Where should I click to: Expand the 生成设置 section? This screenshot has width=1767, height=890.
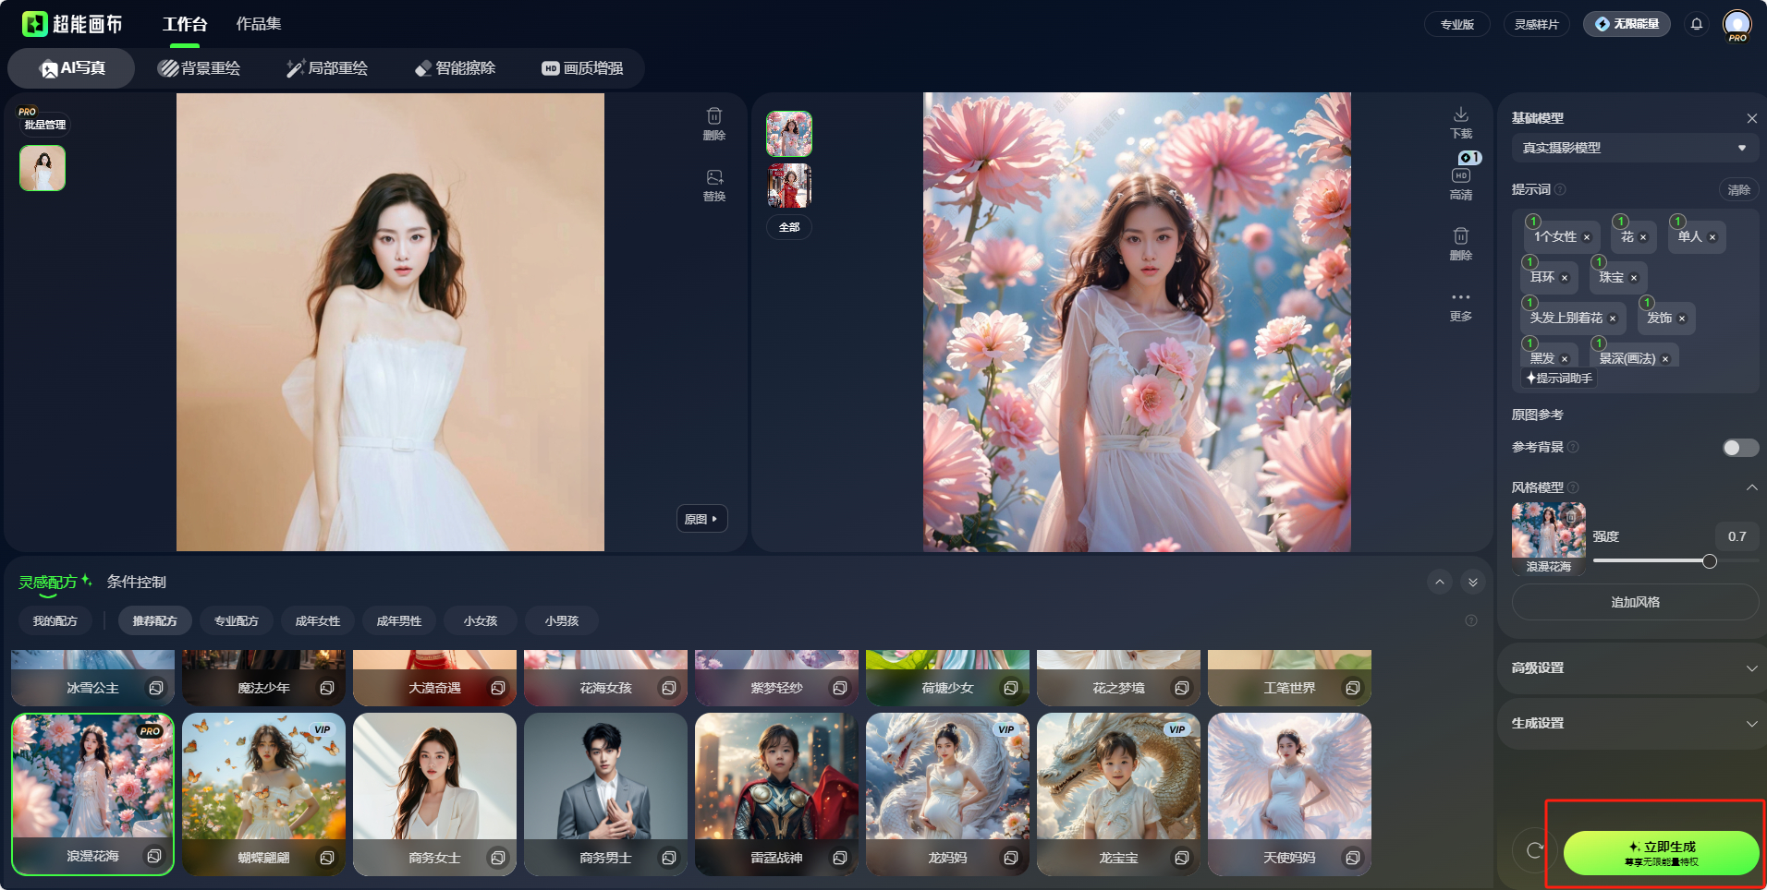(1634, 723)
